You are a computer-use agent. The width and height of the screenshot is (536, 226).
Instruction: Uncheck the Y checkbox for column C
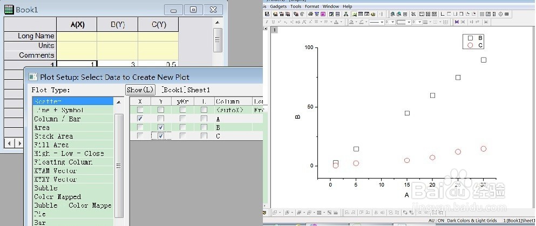pos(161,136)
